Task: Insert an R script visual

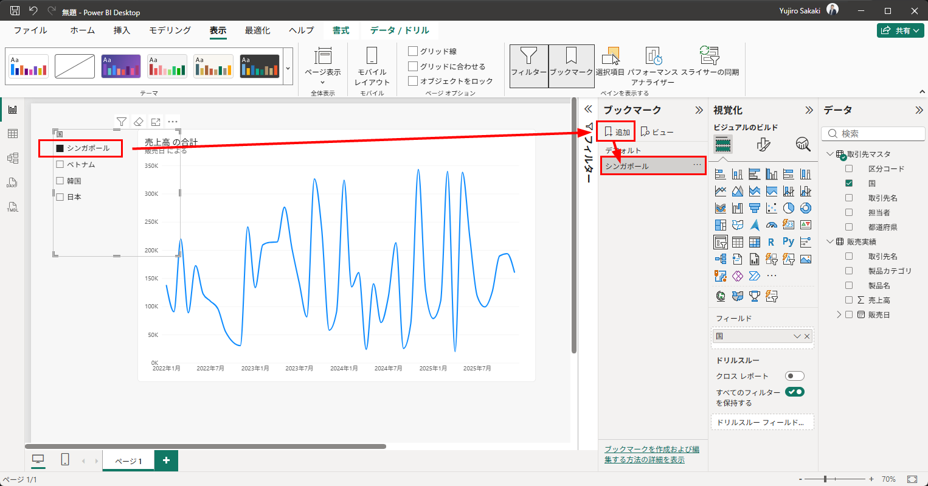Action: [x=772, y=242]
